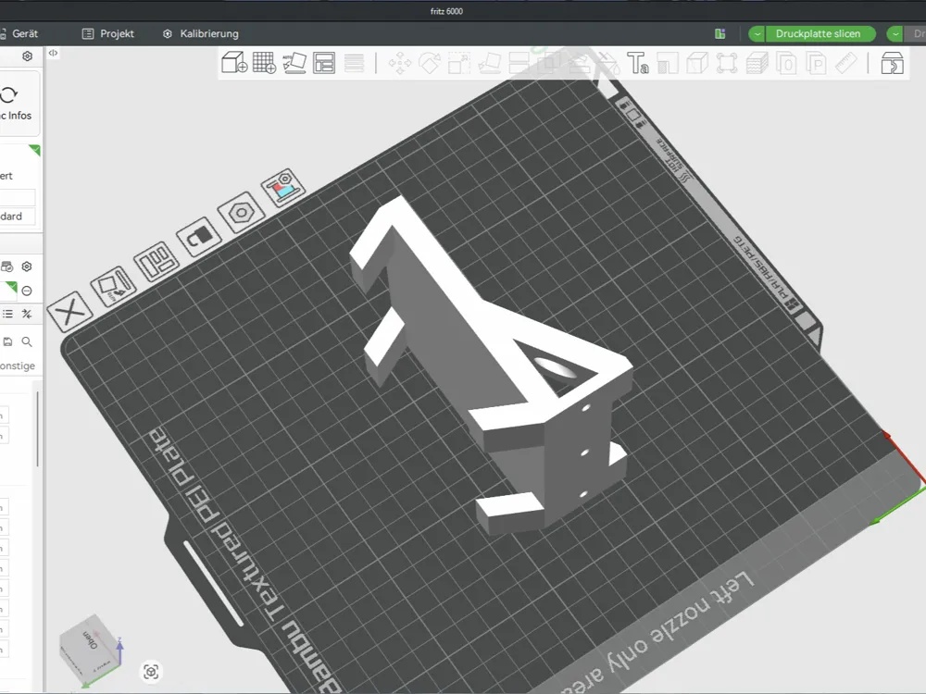Viewport: 926px width, 694px height.
Task: Click the list view icon in sidebar
Action: pyautogui.click(x=7, y=314)
